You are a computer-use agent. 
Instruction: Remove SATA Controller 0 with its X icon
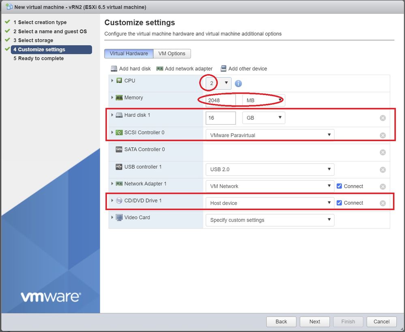pos(382,152)
